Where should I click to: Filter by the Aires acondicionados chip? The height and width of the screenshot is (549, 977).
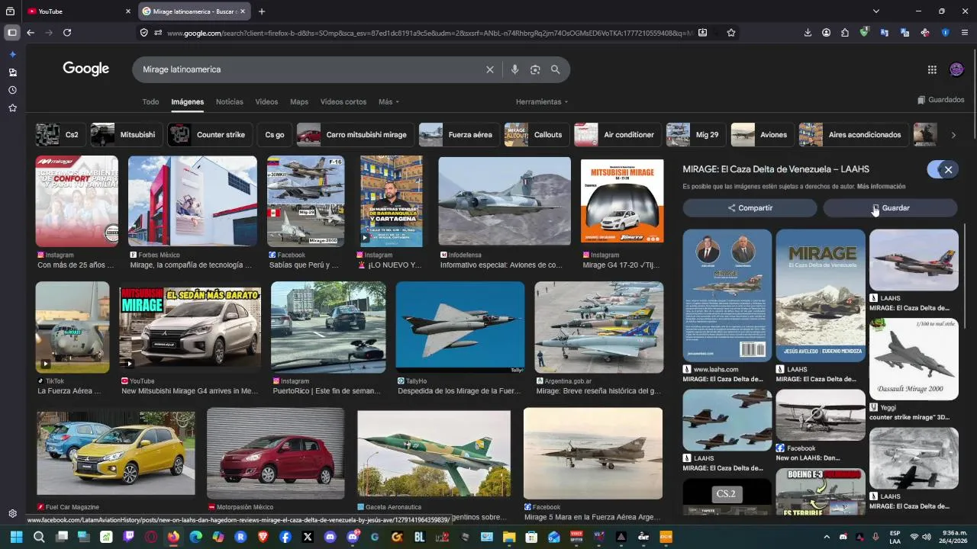pos(853,135)
